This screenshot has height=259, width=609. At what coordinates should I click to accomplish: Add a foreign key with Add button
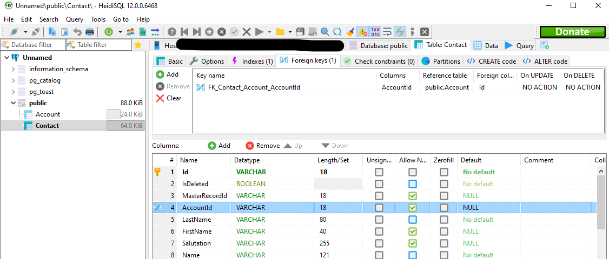[168, 74]
